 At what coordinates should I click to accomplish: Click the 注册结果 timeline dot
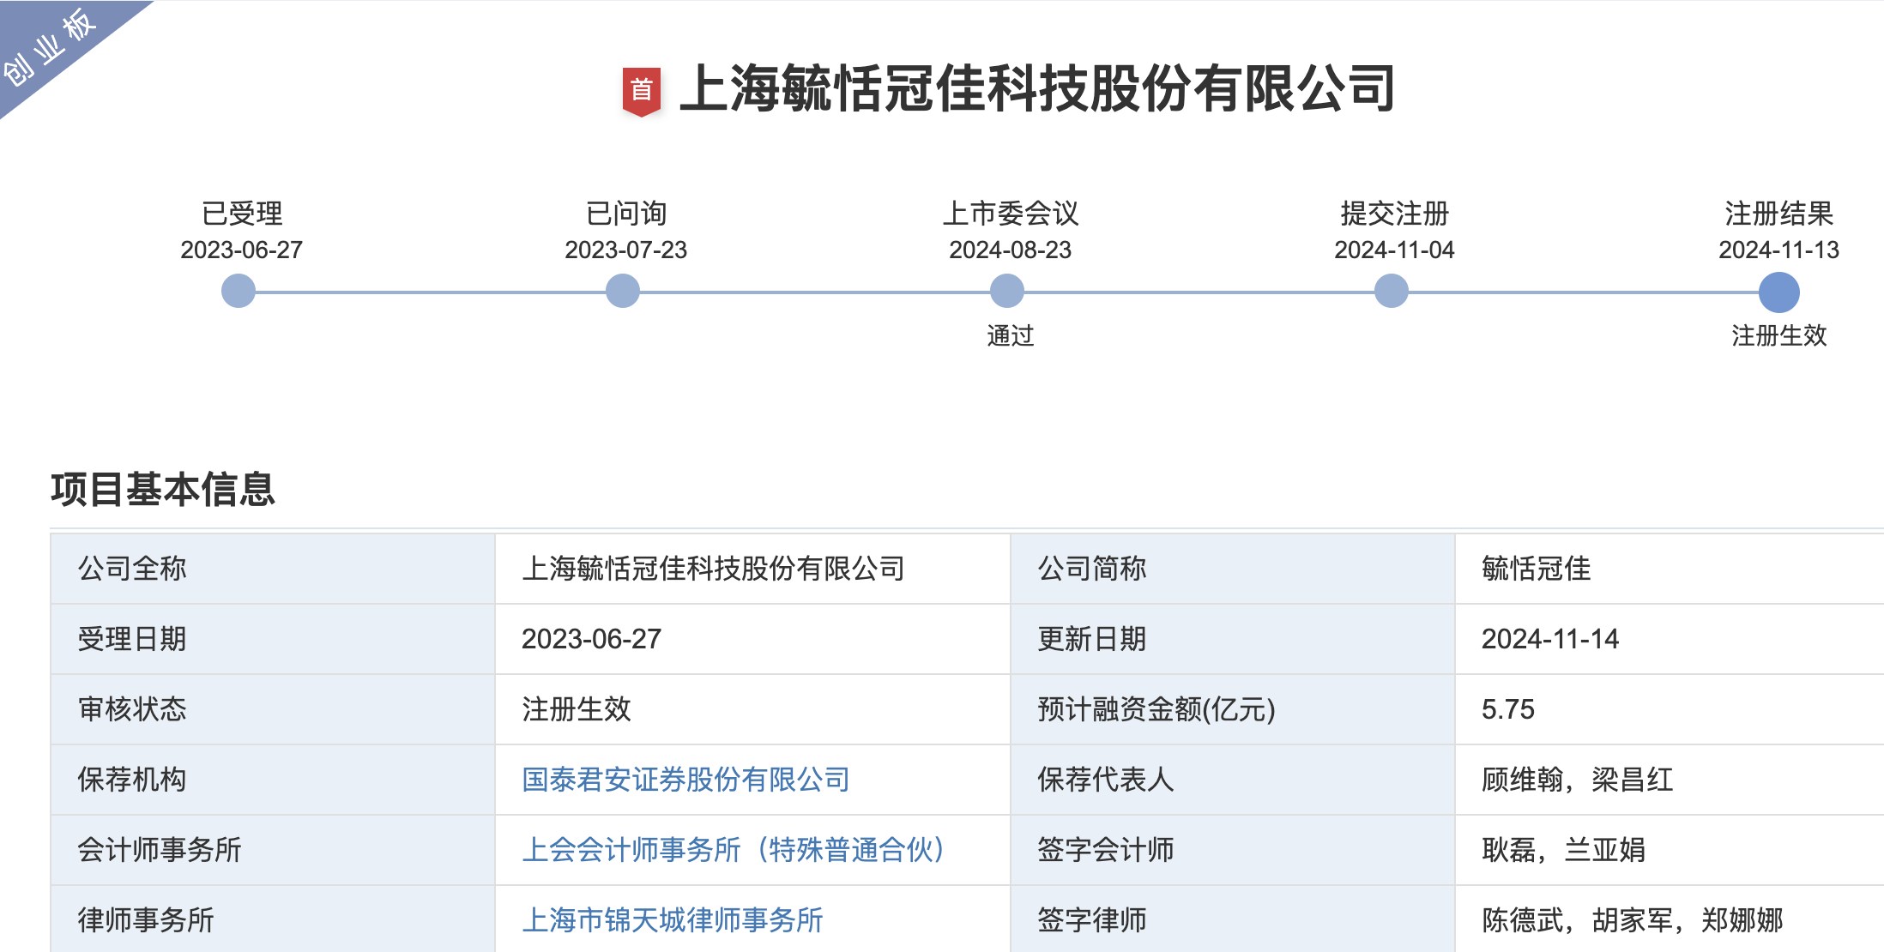coord(1779,292)
